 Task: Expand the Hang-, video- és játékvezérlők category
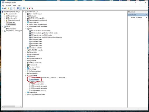point(26,25)
